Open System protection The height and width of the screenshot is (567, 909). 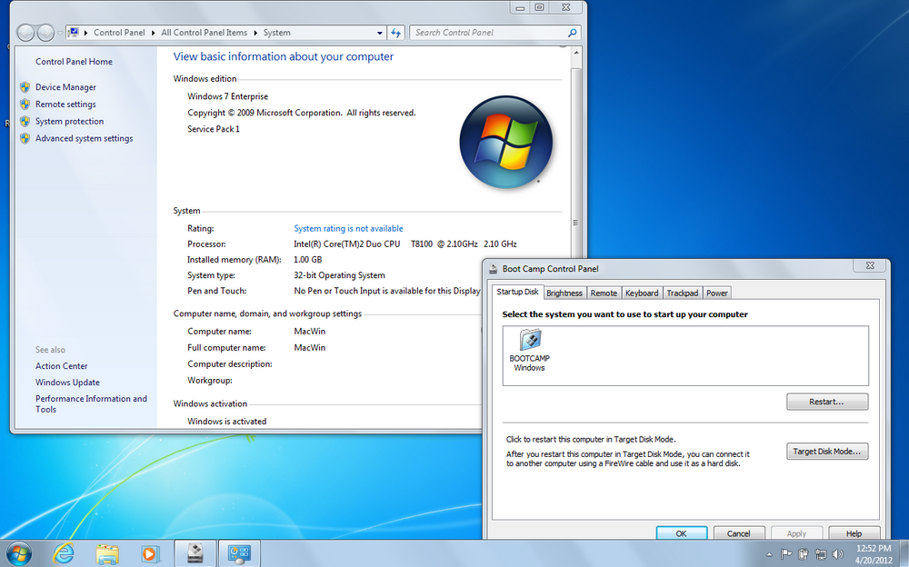tap(70, 121)
